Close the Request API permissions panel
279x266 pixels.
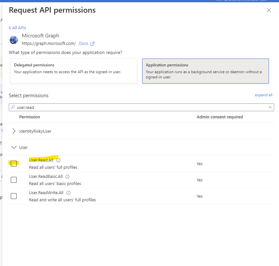pyautogui.click(x=269, y=10)
